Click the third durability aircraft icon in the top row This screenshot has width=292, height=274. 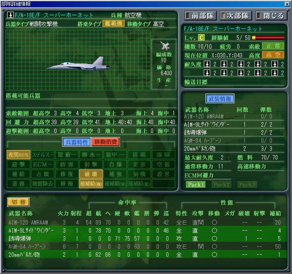(x=241, y=64)
